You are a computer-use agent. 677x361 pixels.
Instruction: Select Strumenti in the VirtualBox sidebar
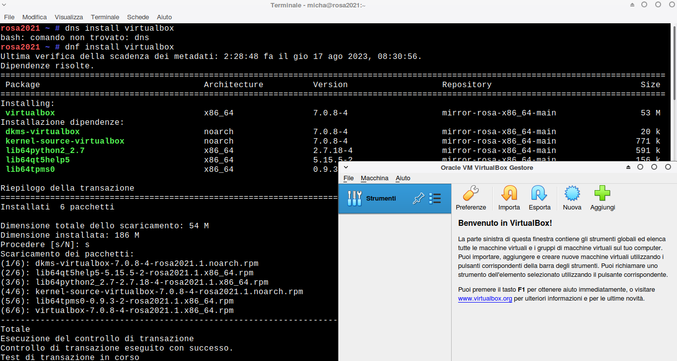(x=380, y=199)
